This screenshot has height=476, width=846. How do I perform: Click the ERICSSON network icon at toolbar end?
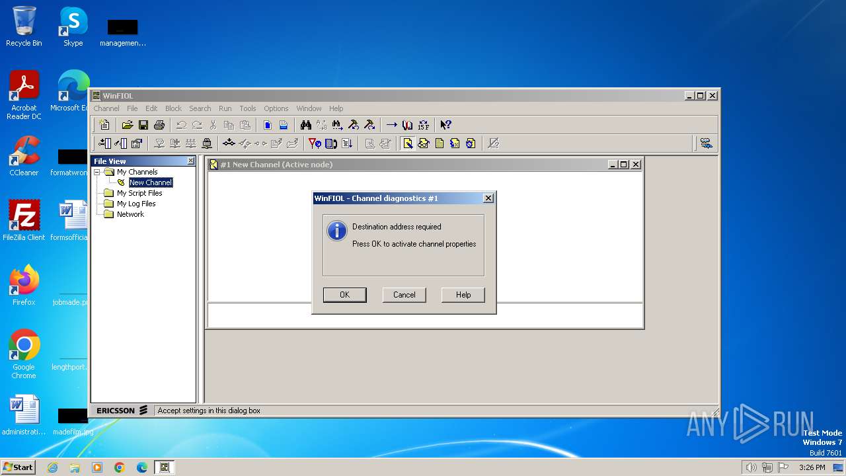pyautogui.click(x=706, y=143)
